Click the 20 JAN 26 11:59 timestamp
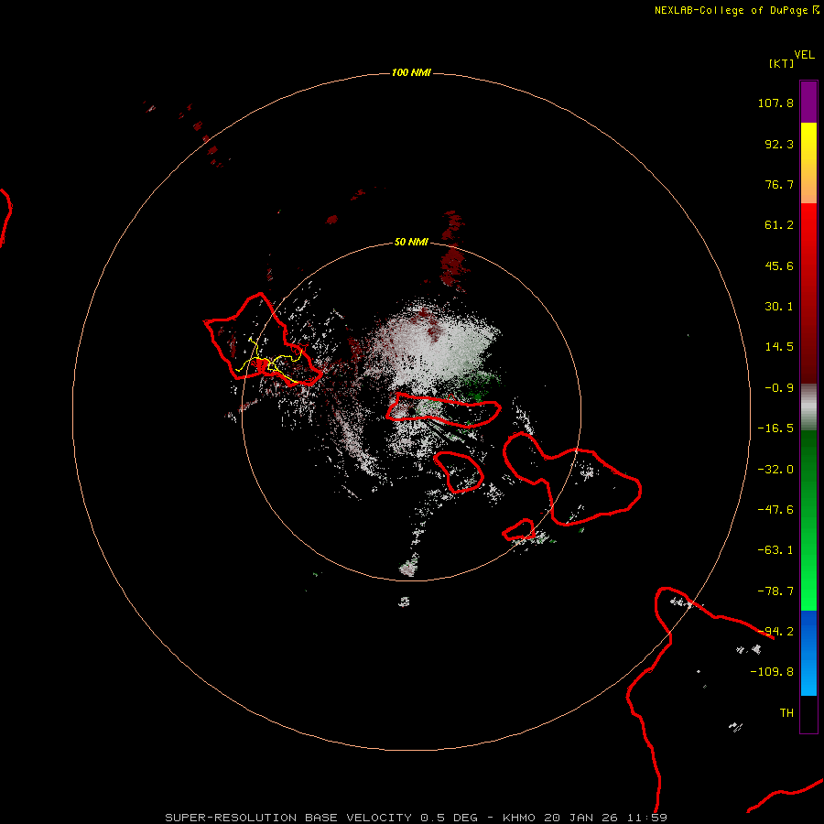Screen dimensions: 824x824 coord(605,818)
